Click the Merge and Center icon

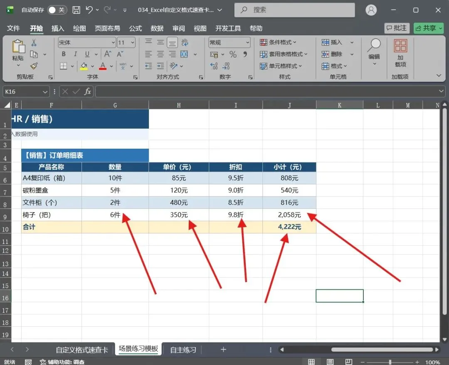(184, 54)
